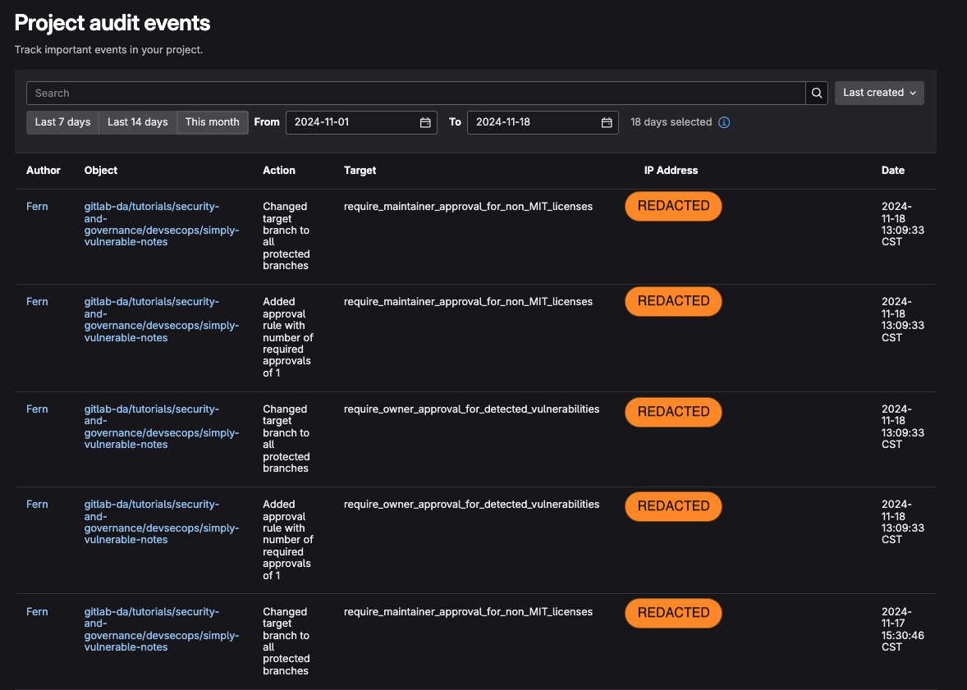
Task: Open the simply-vulnerable-notes project link
Action: (x=162, y=223)
